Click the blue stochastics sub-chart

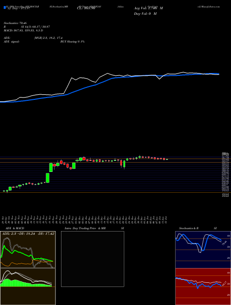point(203,250)
